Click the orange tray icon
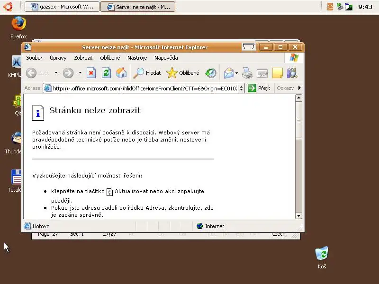The height and width of the screenshot is (284, 379). (x=330, y=7)
